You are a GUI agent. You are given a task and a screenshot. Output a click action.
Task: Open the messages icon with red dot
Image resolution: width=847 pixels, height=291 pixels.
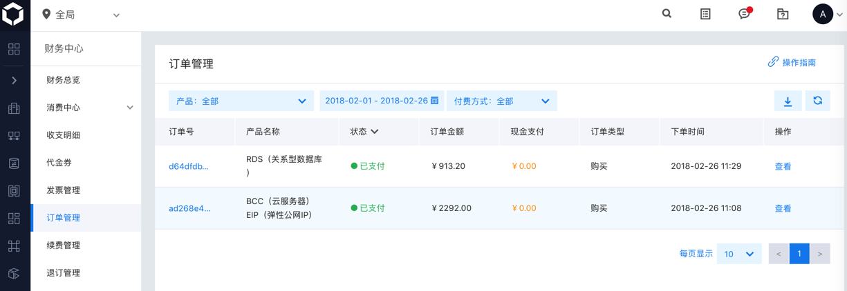tap(744, 14)
